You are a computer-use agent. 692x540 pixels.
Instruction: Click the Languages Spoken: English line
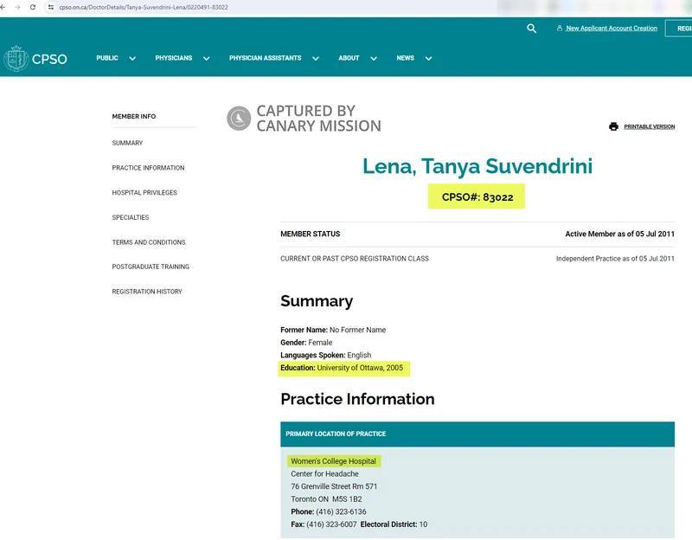point(326,356)
